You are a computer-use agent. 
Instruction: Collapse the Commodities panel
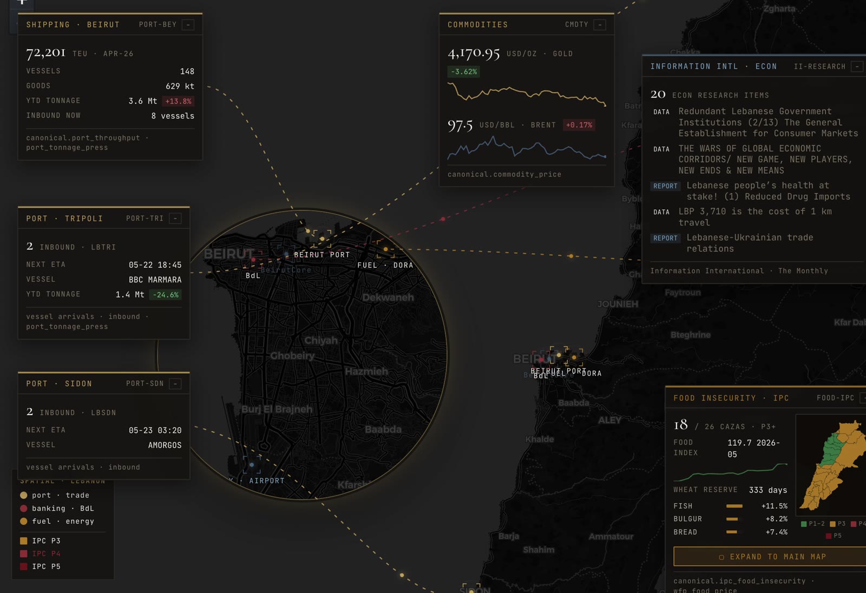click(x=600, y=25)
